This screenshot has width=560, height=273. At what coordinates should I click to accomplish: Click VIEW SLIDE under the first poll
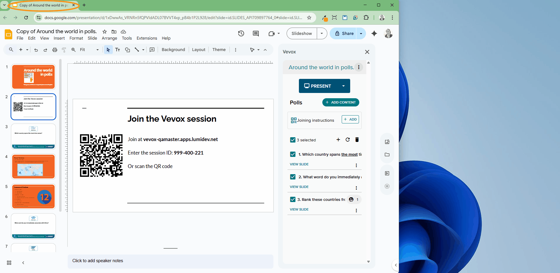299,164
